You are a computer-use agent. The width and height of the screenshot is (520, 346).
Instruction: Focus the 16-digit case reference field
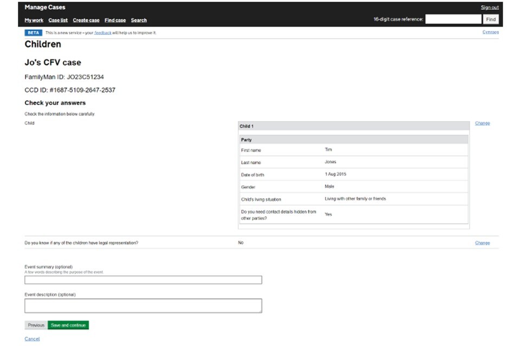(453, 19)
